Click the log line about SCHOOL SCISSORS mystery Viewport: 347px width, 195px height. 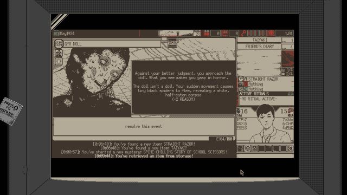[144, 152]
